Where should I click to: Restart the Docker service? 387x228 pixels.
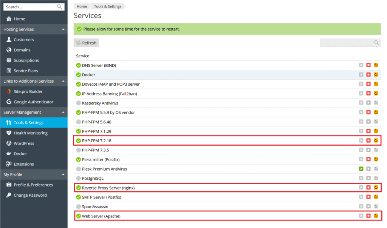point(376,75)
